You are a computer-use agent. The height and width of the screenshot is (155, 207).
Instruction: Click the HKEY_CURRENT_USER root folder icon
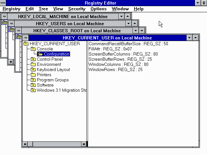26,44
